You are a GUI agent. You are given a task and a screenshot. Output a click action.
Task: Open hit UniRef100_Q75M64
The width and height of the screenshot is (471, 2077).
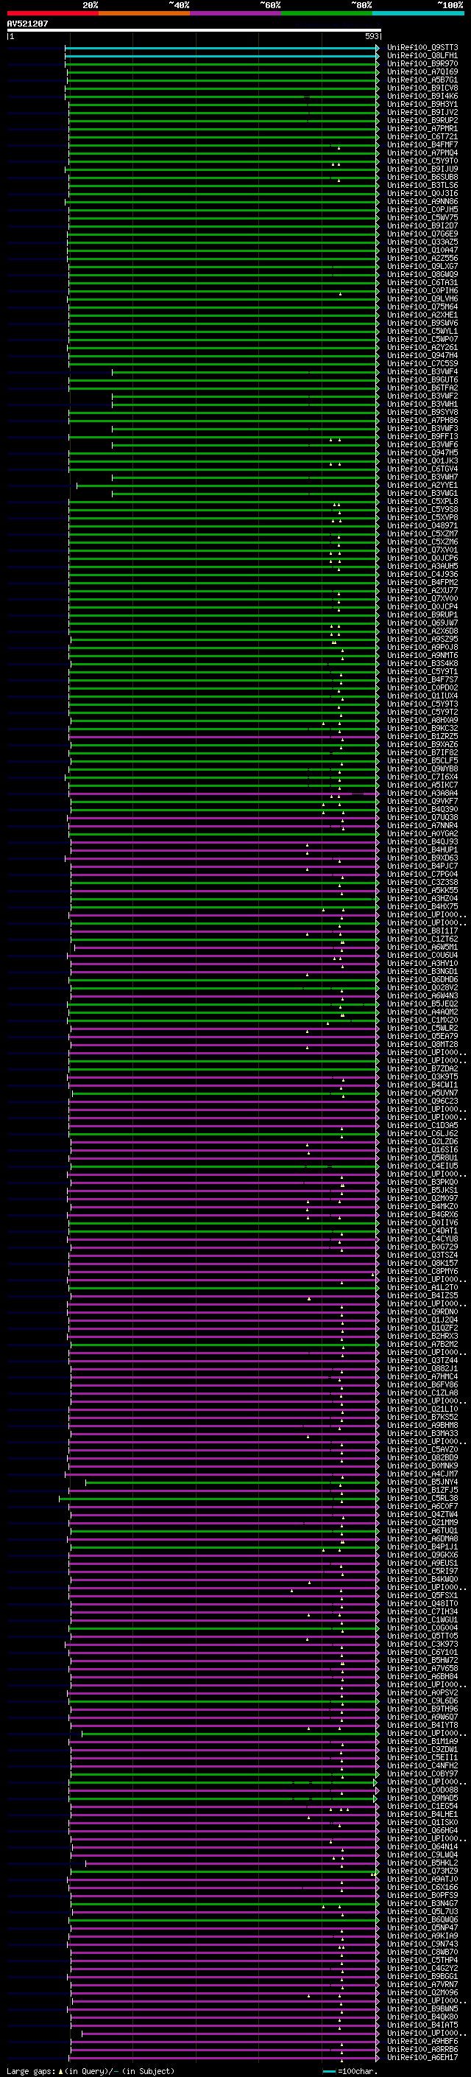(422, 307)
